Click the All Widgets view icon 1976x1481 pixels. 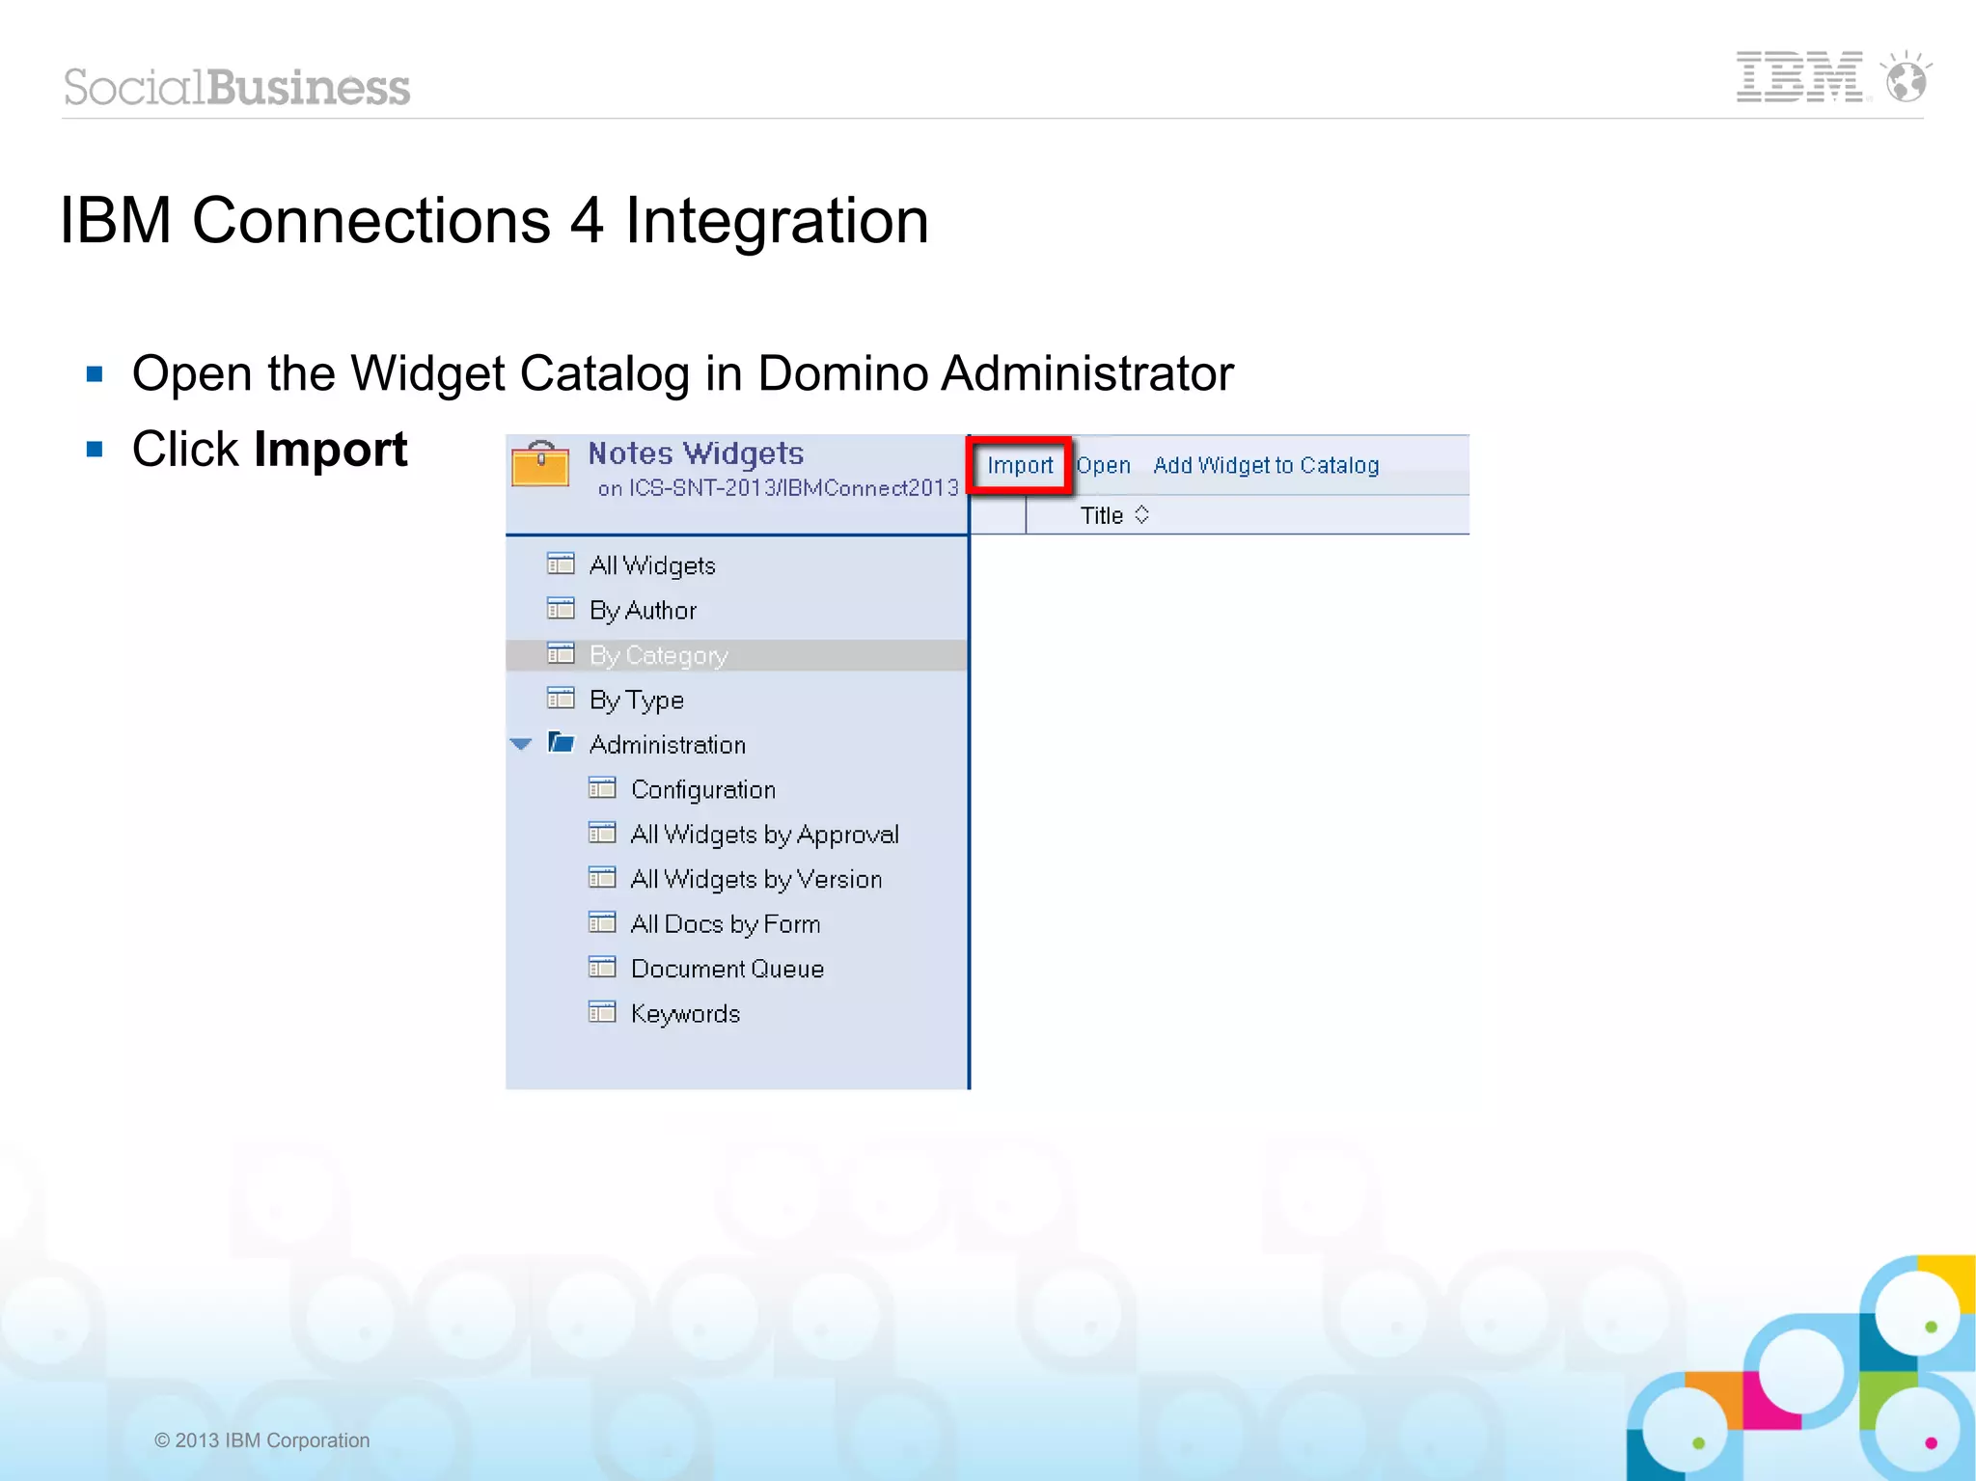pos(561,563)
